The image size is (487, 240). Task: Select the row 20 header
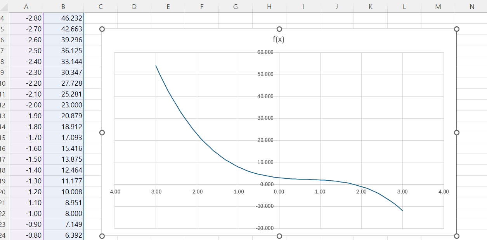point(3,192)
